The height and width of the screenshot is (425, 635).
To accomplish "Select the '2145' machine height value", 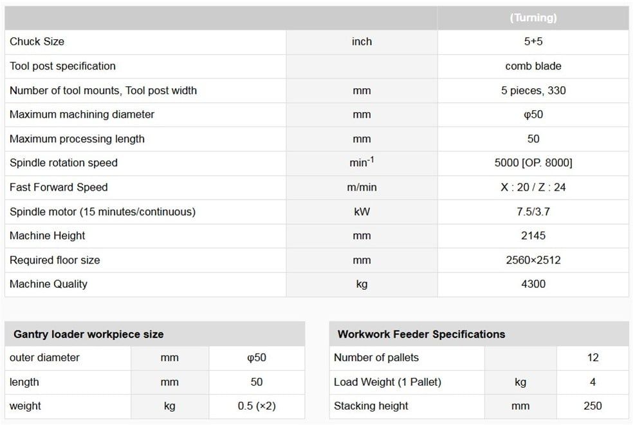I will (x=533, y=236).
